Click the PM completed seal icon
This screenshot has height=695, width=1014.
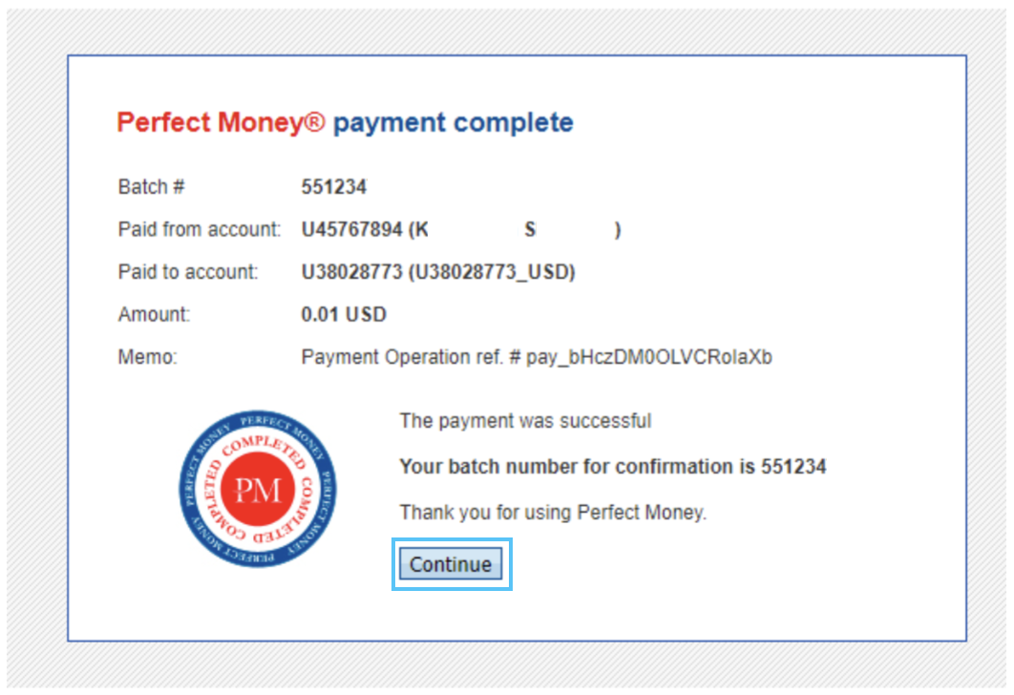(258, 489)
